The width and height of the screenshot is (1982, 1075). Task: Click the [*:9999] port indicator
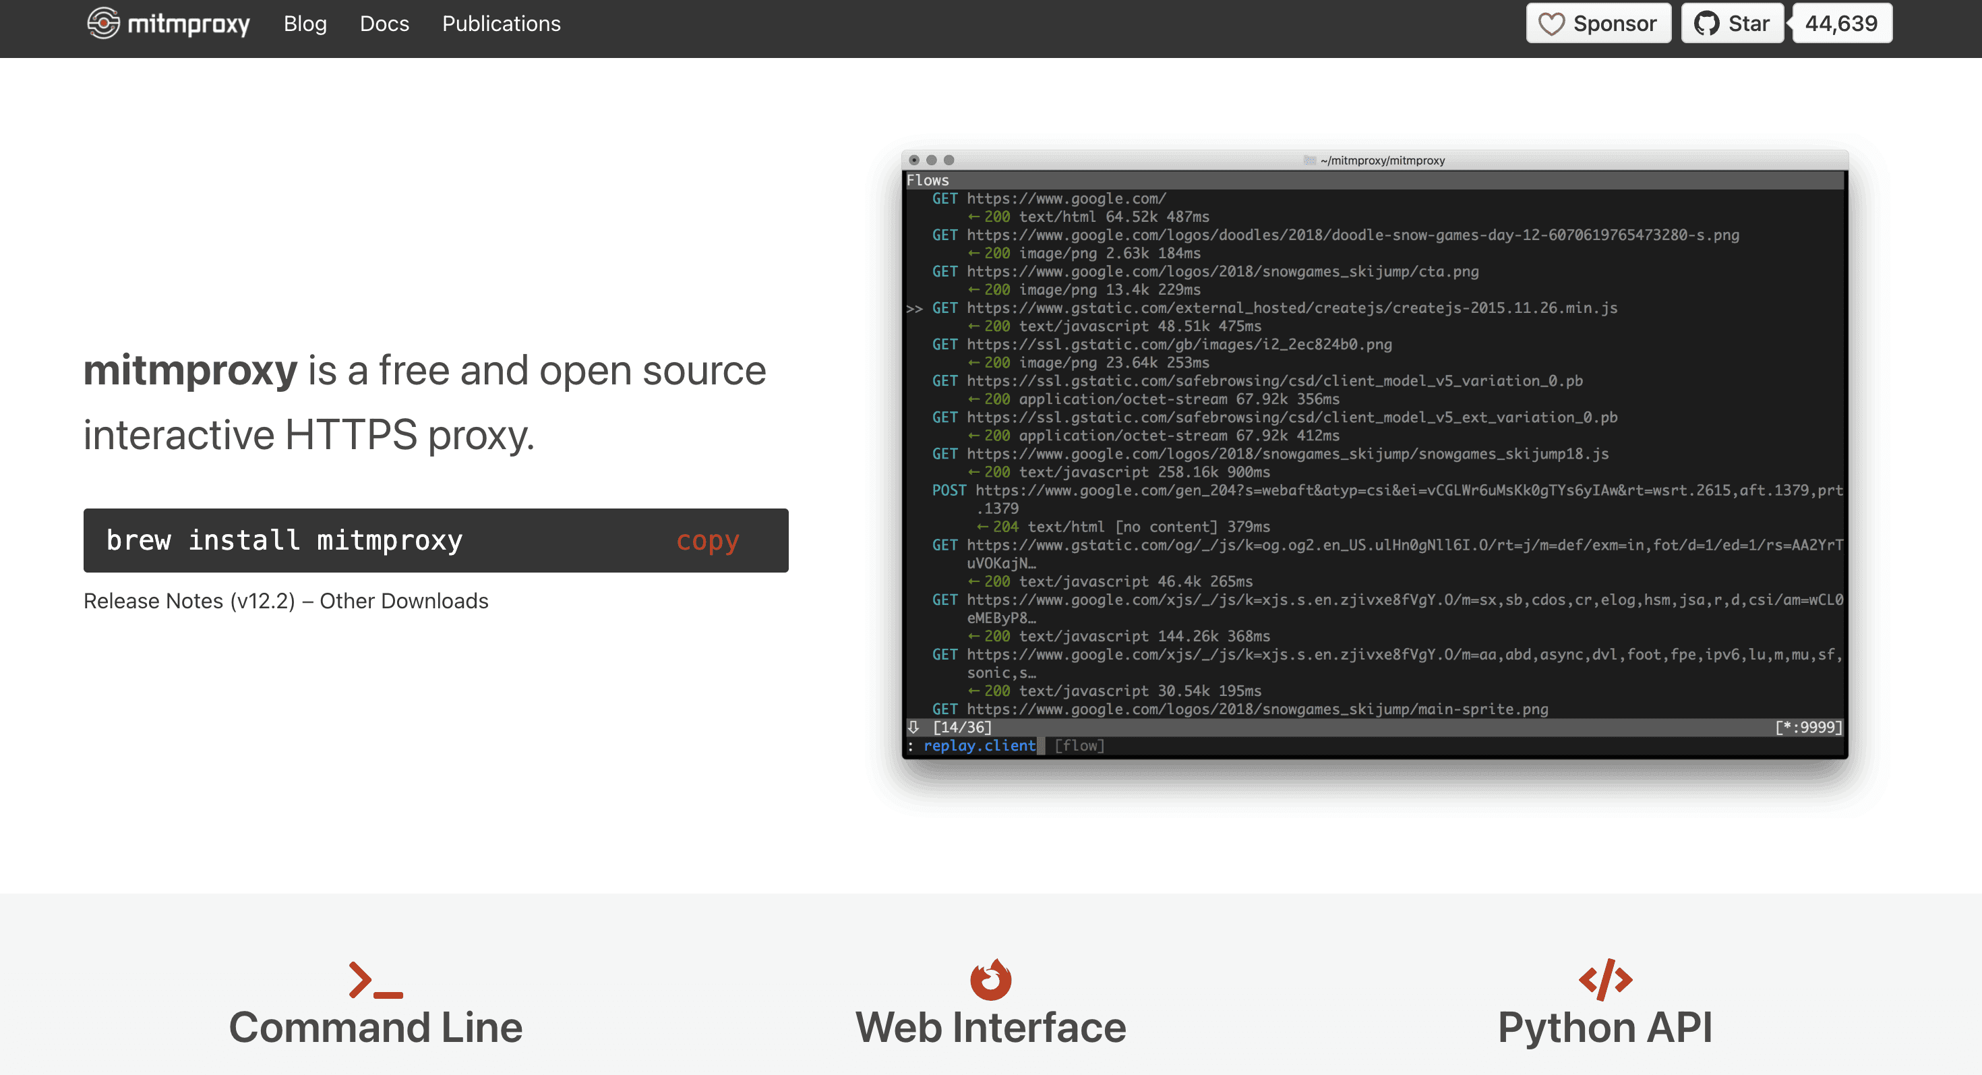1808,727
